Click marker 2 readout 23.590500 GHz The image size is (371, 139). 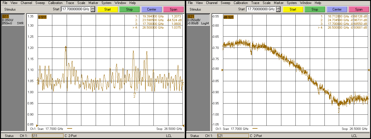(153, 20)
